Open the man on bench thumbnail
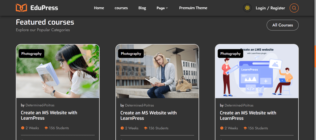 coord(157,71)
